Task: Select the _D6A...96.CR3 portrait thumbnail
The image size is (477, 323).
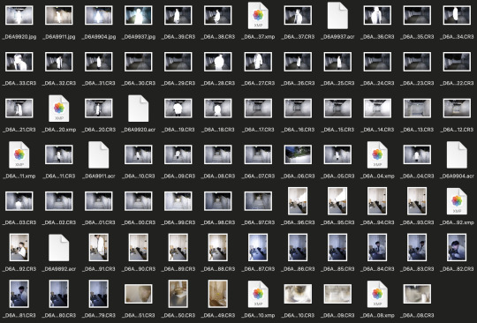Action: (298, 201)
